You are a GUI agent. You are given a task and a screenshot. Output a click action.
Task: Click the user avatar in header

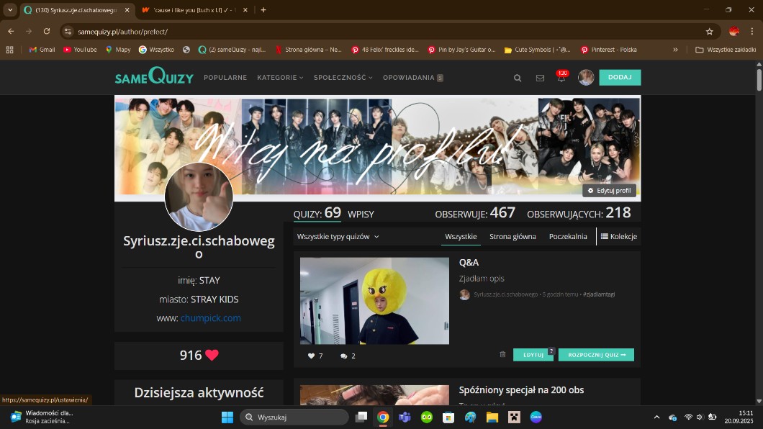tap(586, 78)
